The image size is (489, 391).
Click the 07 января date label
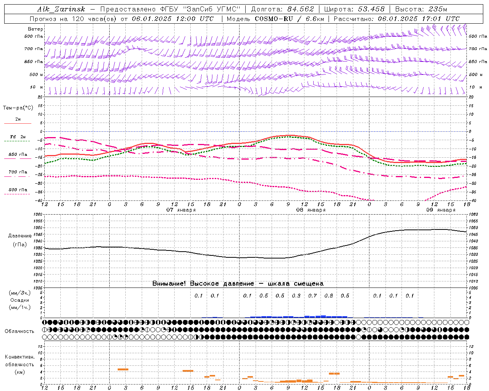181,210
